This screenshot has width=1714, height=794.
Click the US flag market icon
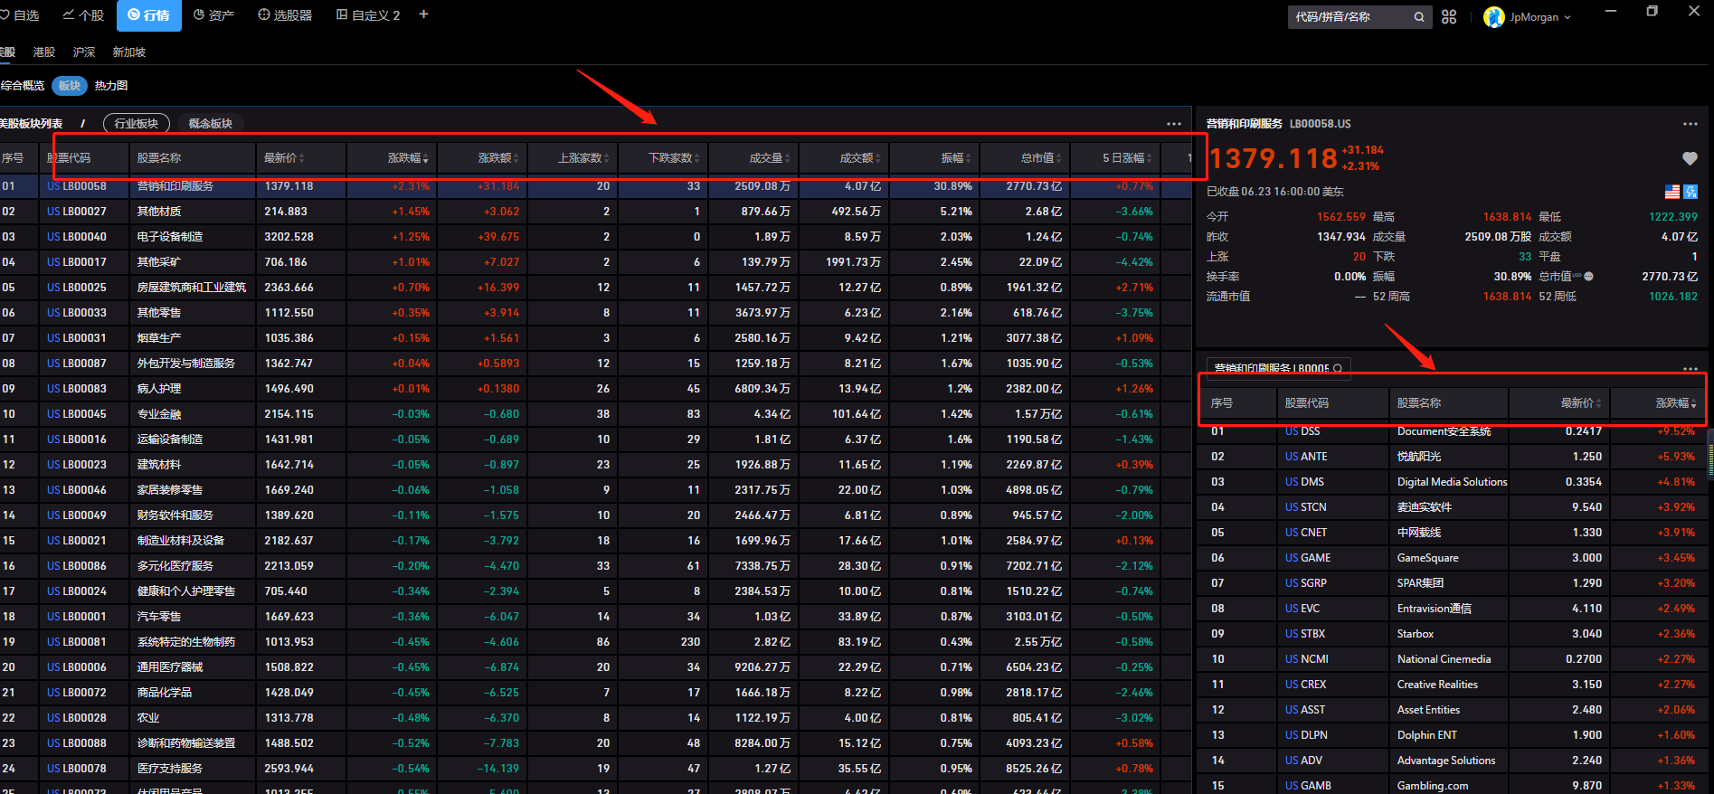[1672, 192]
